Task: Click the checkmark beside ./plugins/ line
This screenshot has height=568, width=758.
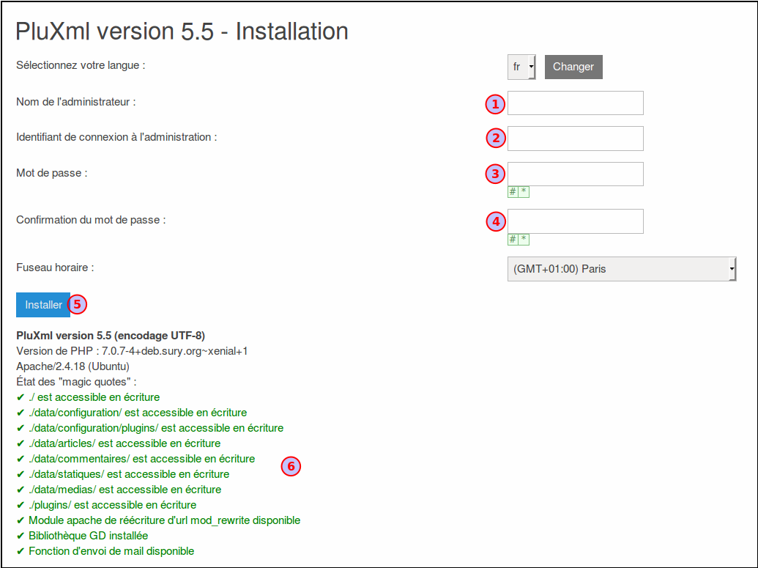Action: click(20, 505)
